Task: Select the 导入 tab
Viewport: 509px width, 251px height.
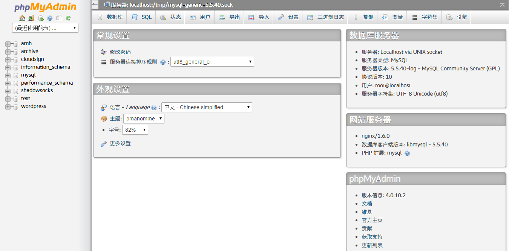Action: tap(259, 17)
